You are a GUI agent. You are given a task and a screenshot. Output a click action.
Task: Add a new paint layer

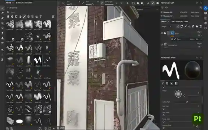pyautogui.click(x=186, y=26)
